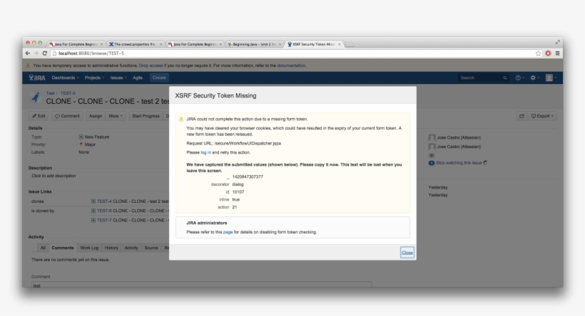Switch to the Work Log tab
The image size is (585, 316).
[x=89, y=248]
